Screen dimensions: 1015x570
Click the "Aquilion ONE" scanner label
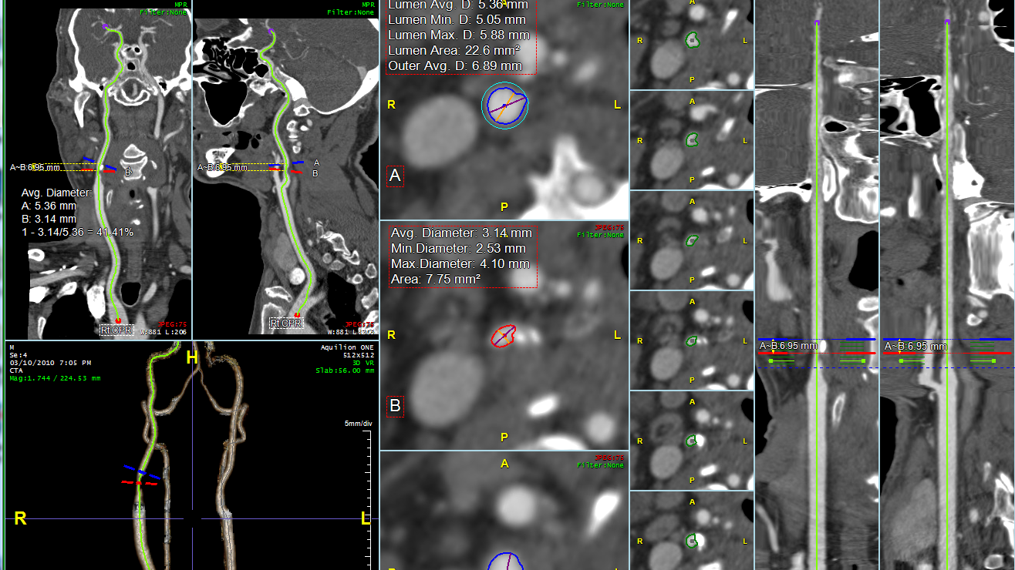coord(347,347)
